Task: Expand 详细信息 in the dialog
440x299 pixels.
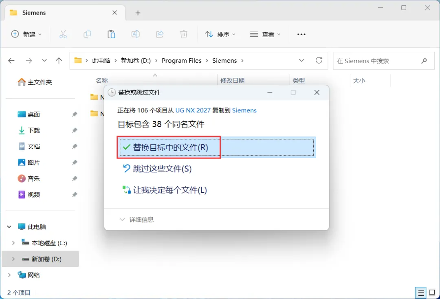Action: pos(136,220)
